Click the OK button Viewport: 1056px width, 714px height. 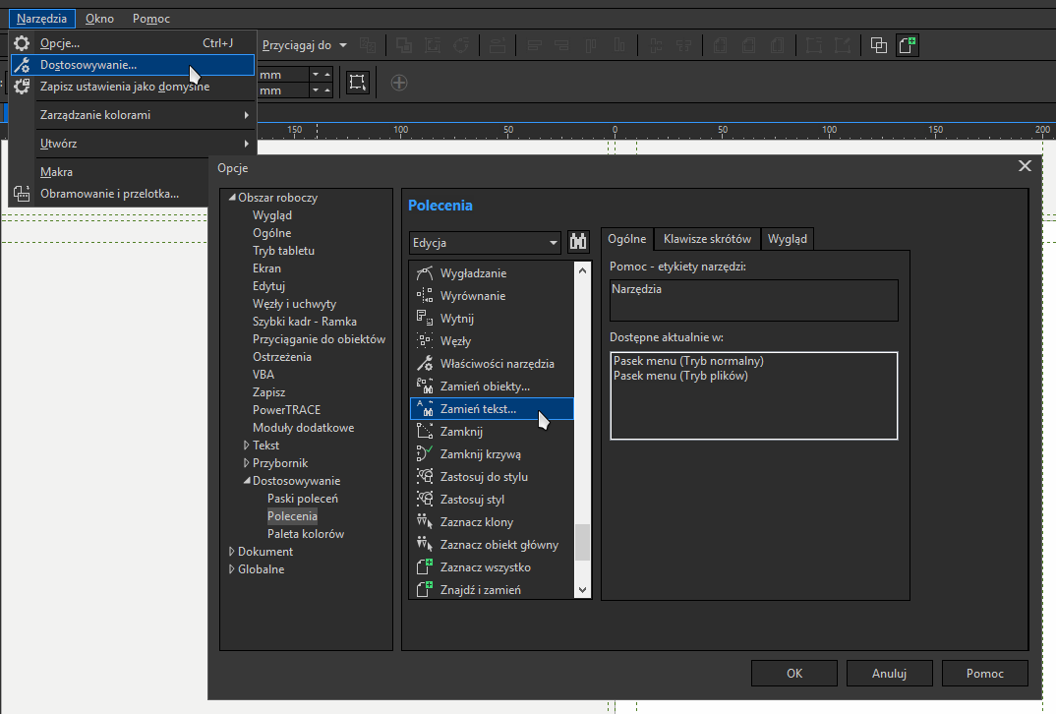click(x=794, y=673)
